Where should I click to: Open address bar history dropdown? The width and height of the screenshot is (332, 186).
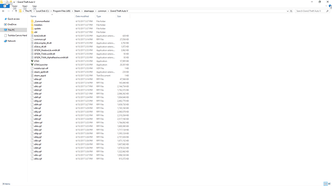[x=288, y=11]
